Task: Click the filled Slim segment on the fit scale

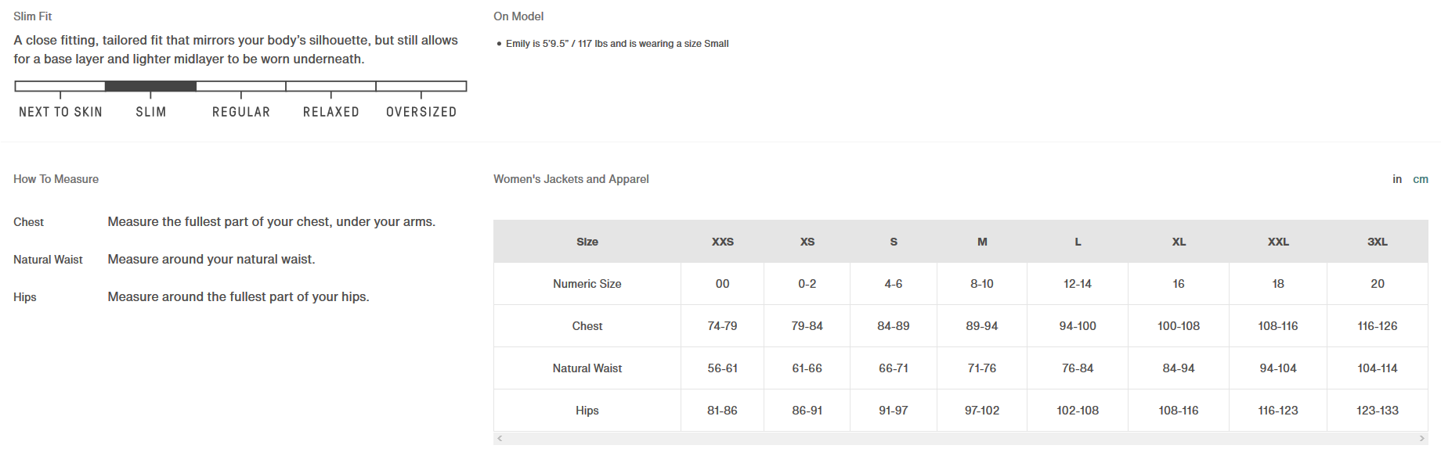Action: (150, 86)
